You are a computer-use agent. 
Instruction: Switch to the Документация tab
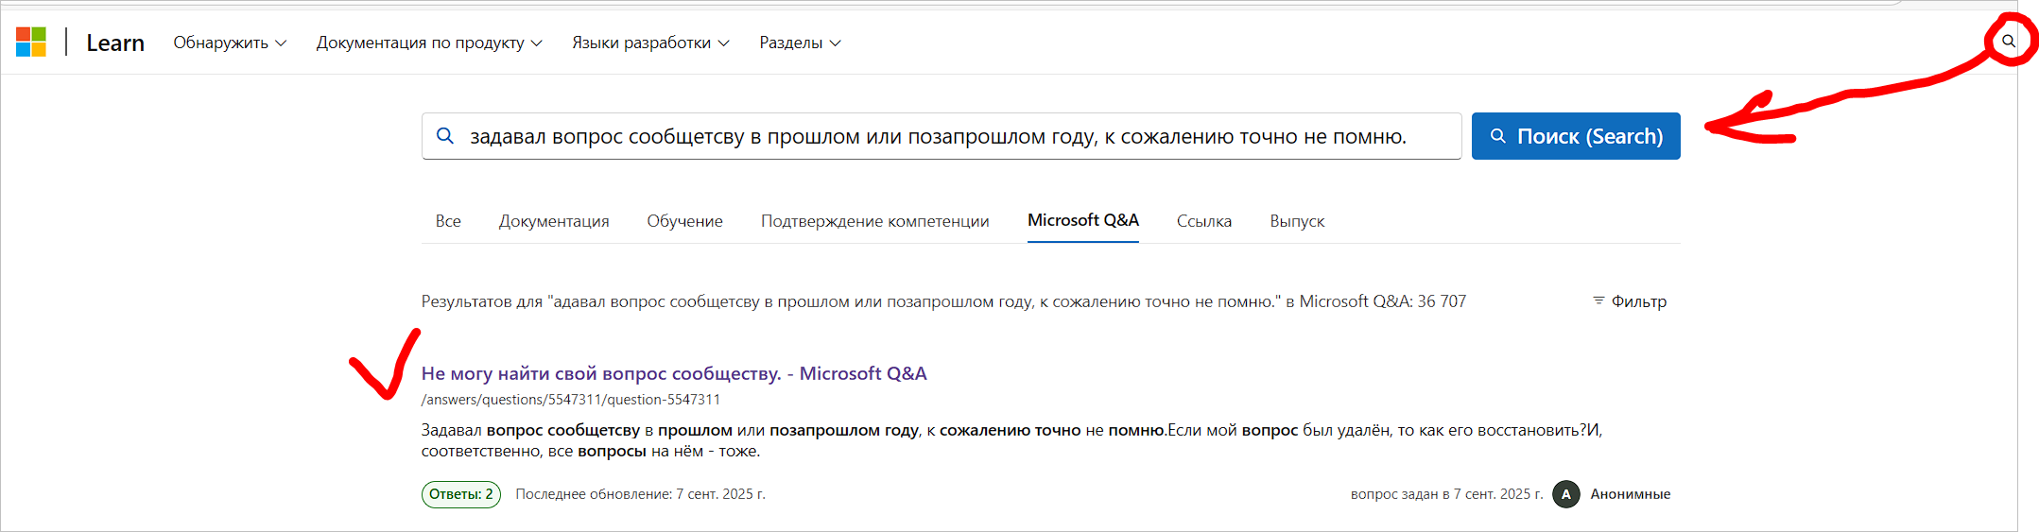pyautogui.click(x=554, y=221)
